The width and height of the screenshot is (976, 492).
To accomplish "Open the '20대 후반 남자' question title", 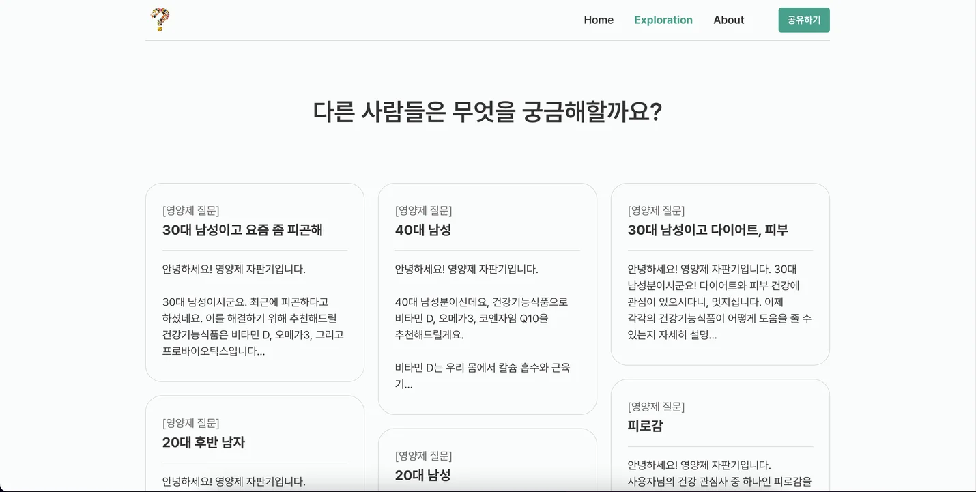I will coord(203,442).
